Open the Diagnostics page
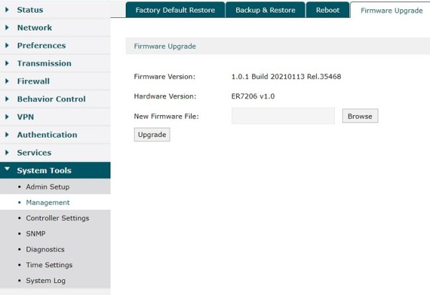This screenshot has width=430, height=295. (45, 249)
